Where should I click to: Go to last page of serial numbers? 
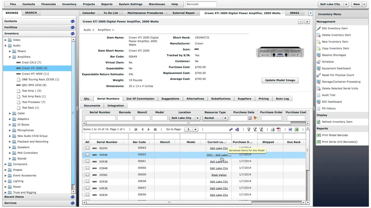(x=155, y=129)
